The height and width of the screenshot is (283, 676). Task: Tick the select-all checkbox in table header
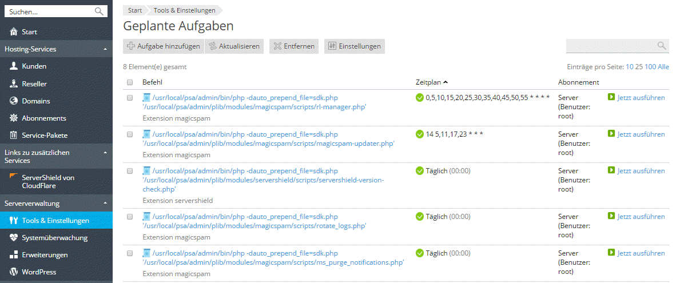(x=130, y=82)
